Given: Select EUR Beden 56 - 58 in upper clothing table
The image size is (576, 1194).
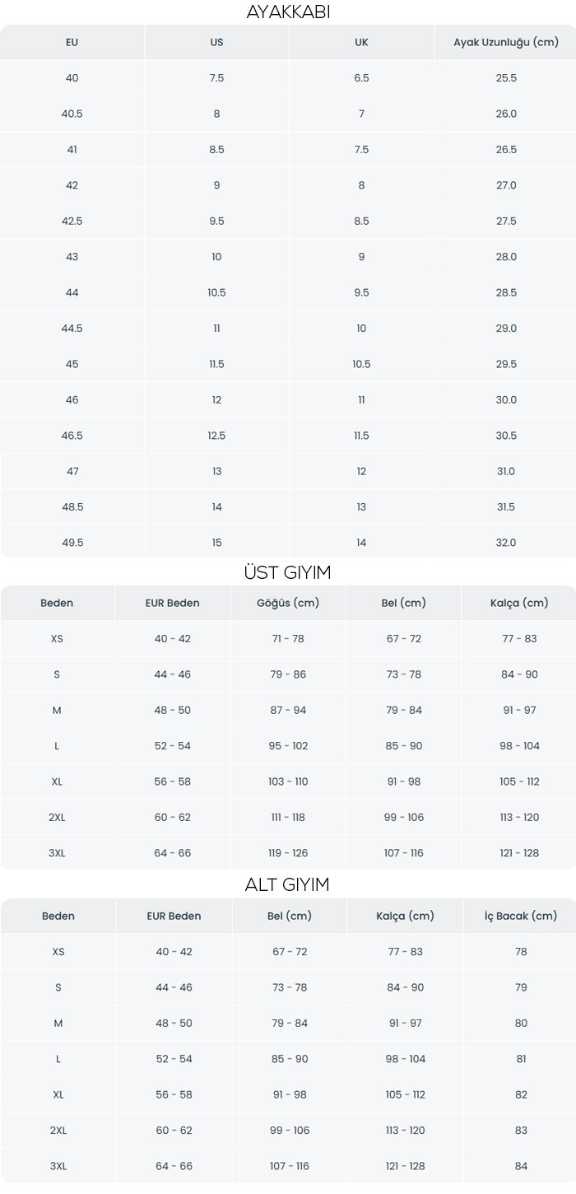Looking at the screenshot, I should coord(173,781).
